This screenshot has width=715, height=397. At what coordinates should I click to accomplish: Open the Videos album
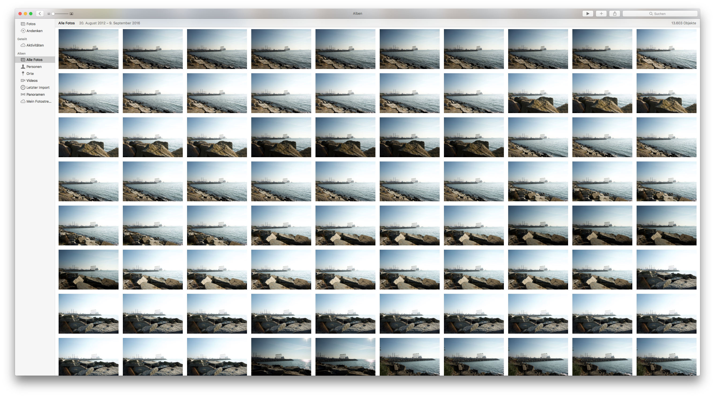pyautogui.click(x=35, y=80)
